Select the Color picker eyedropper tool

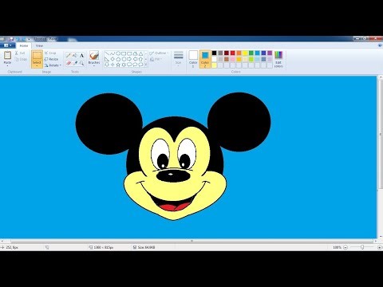pyautogui.click(x=75, y=63)
